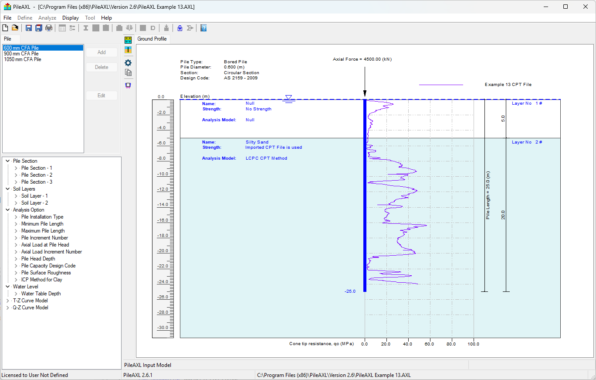Click the Delete button
Screen dimensions: 596x380
point(102,67)
